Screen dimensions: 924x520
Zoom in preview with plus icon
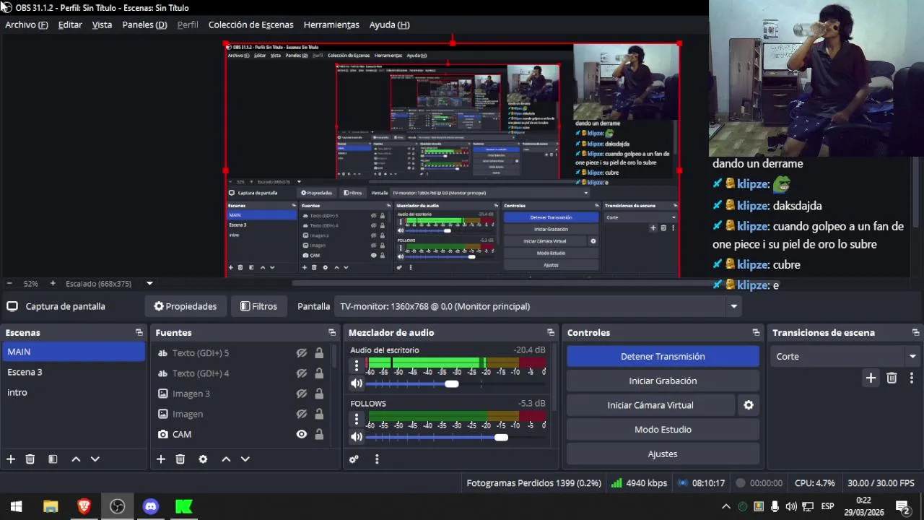point(52,284)
